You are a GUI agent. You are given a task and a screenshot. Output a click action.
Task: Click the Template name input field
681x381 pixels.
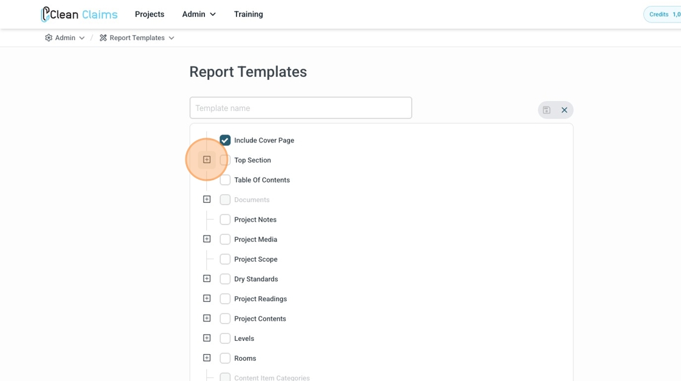tap(300, 108)
